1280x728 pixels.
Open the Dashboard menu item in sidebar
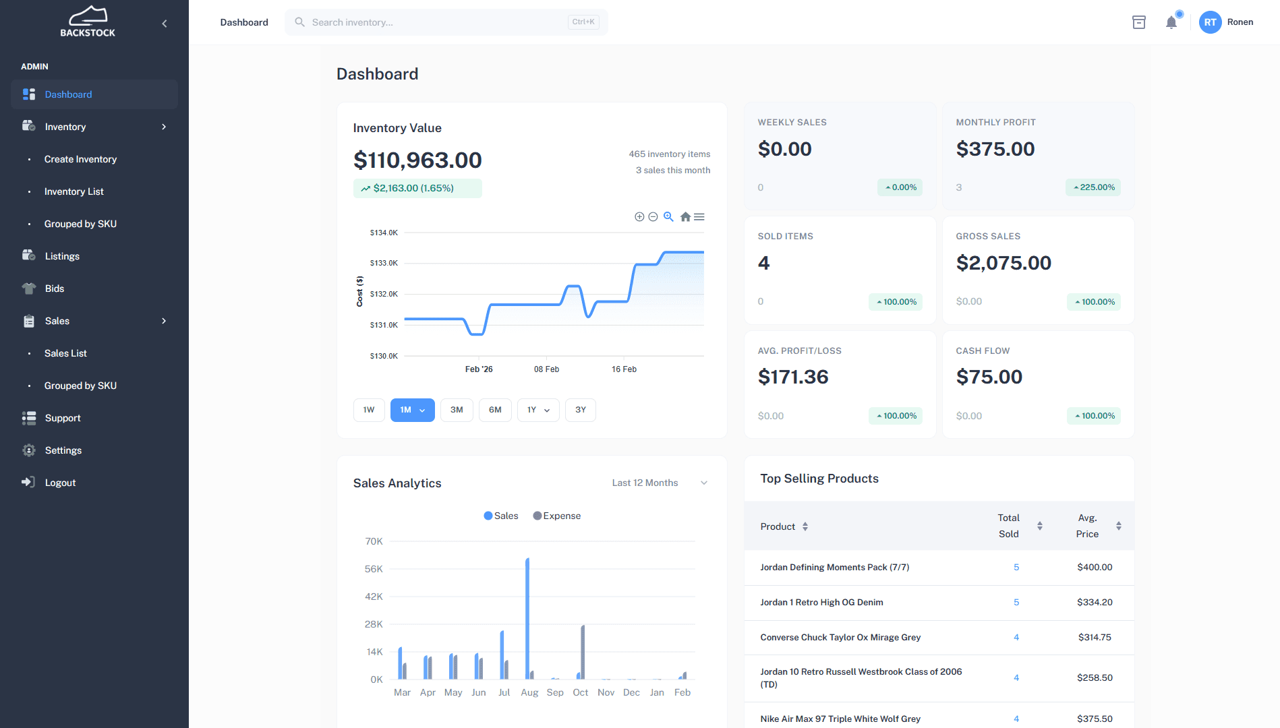pyautogui.click(x=68, y=94)
